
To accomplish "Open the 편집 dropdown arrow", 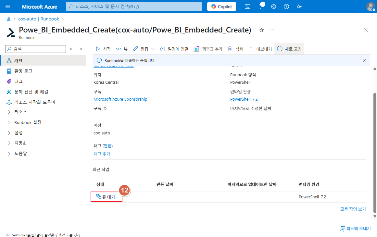I will coord(153,49).
